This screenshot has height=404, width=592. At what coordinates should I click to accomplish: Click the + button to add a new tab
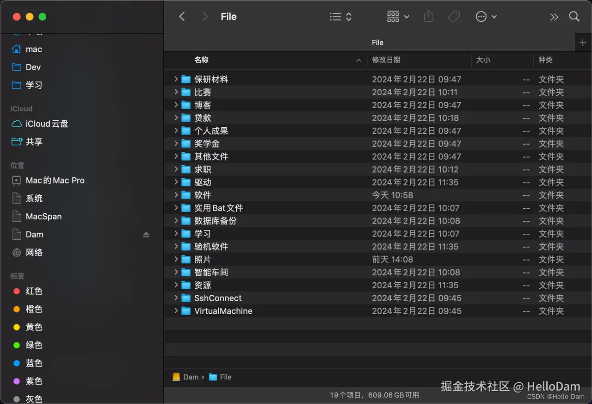coord(582,42)
